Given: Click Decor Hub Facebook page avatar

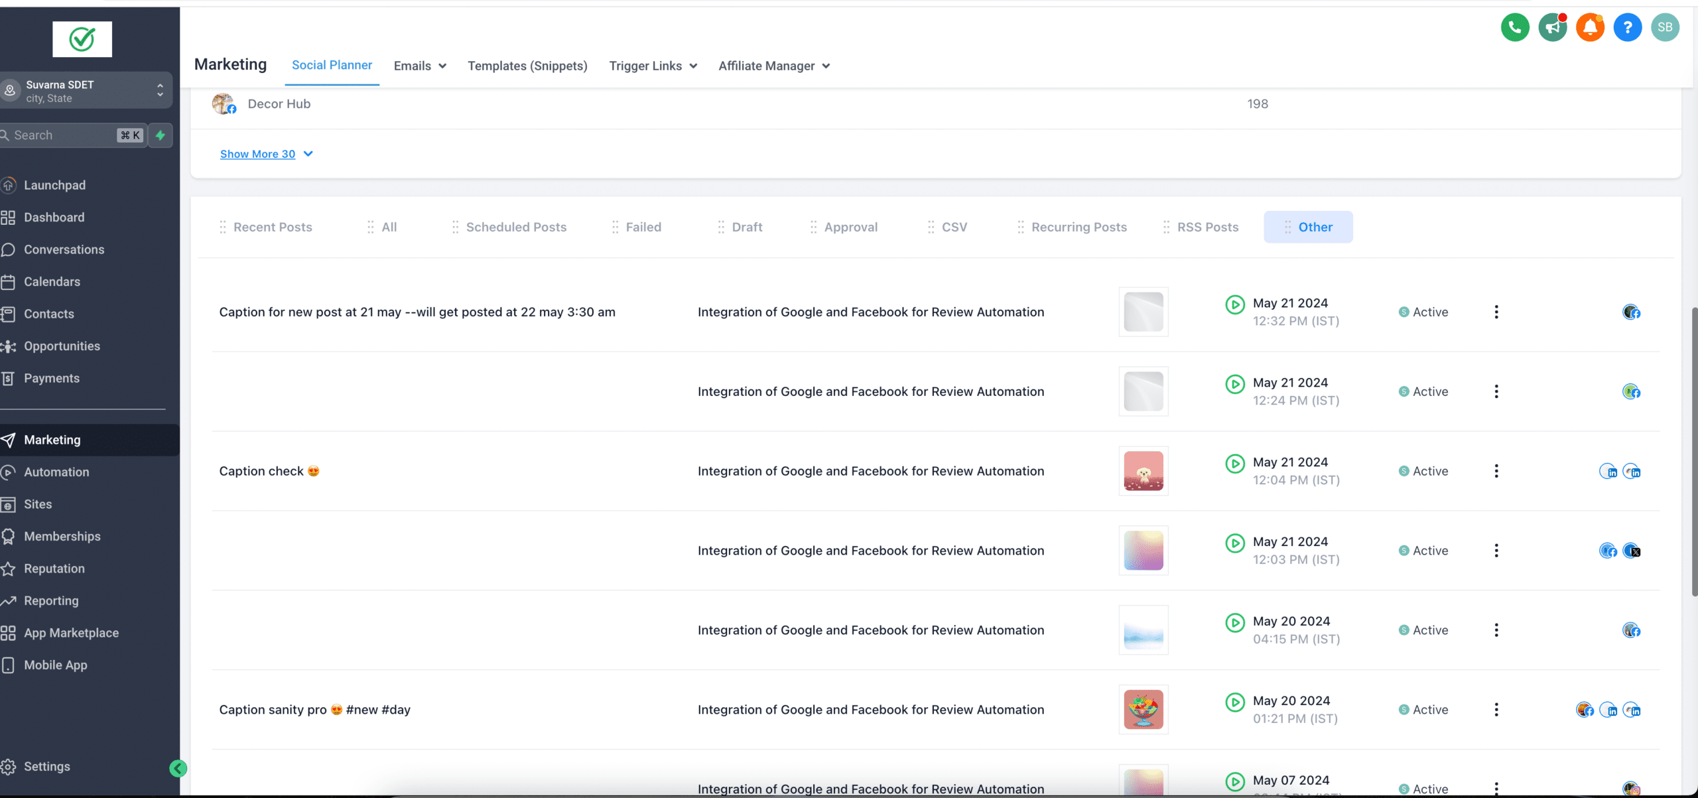Looking at the screenshot, I should (x=224, y=104).
